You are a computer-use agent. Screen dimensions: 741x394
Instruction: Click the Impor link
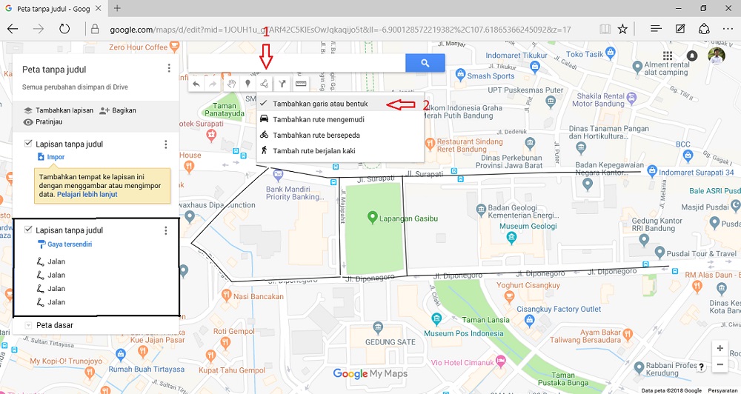pos(51,157)
